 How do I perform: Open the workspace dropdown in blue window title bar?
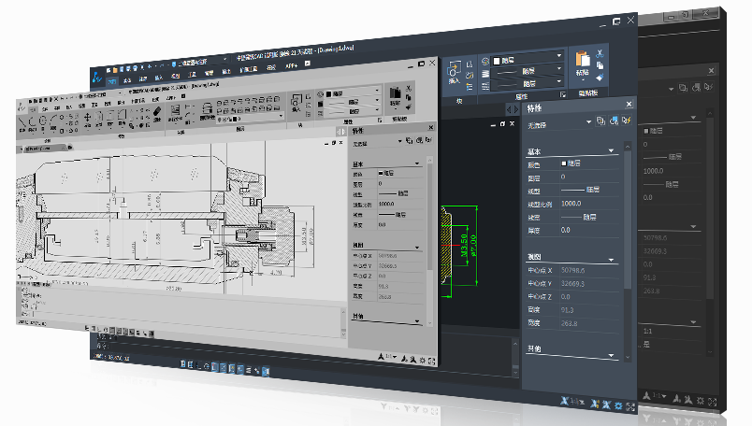tap(224, 59)
